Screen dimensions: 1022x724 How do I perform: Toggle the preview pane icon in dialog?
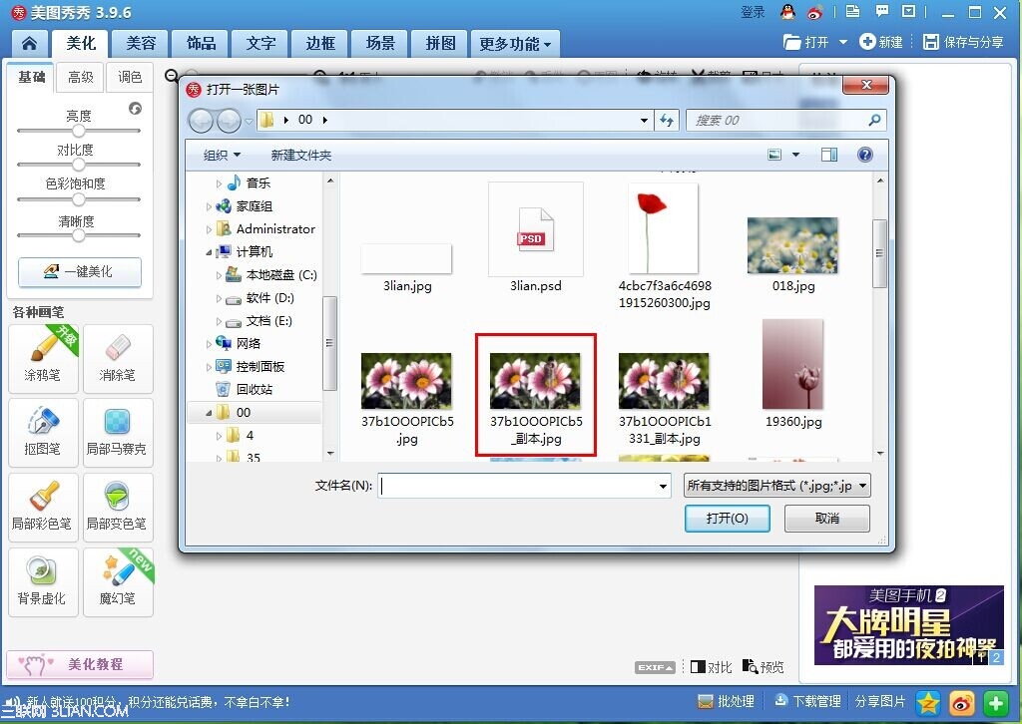(x=829, y=155)
